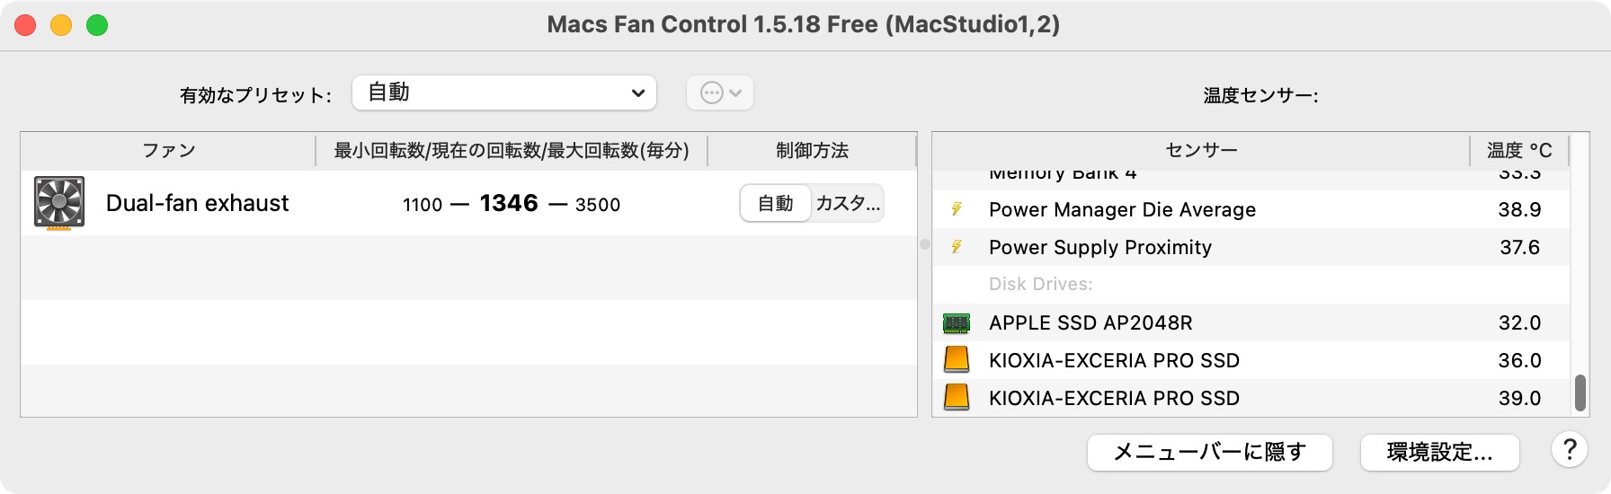Image resolution: width=1611 pixels, height=494 pixels.
Task: Click the Power Manager Die Average lightning icon
Action: click(957, 209)
